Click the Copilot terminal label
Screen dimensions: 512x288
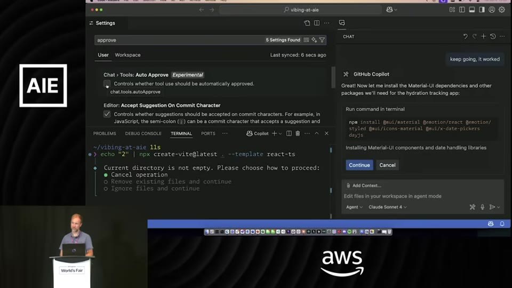(257, 133)
